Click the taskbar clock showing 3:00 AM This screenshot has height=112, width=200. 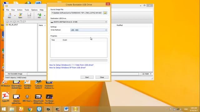tap(194, 109)
